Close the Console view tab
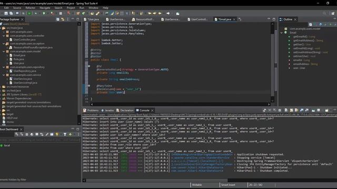The width and height of the screenshot is (337, 189). [152, 110]
